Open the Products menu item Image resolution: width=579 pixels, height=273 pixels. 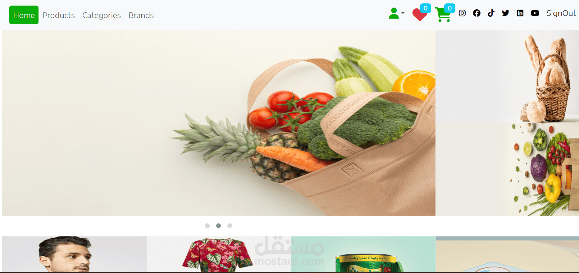pyautogui.click(x=59, y=15)
